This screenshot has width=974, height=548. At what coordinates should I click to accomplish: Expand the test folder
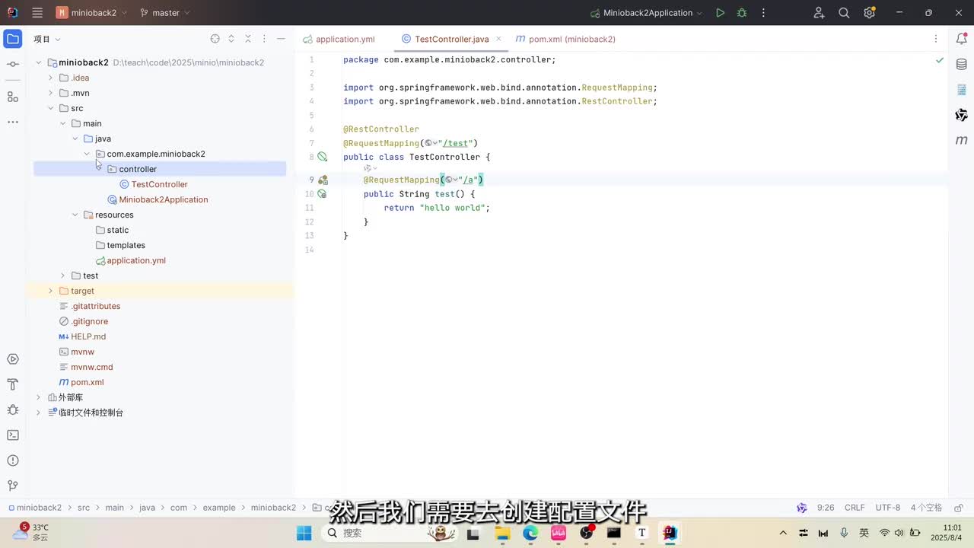pyautogui.click(x=63, y=276)
